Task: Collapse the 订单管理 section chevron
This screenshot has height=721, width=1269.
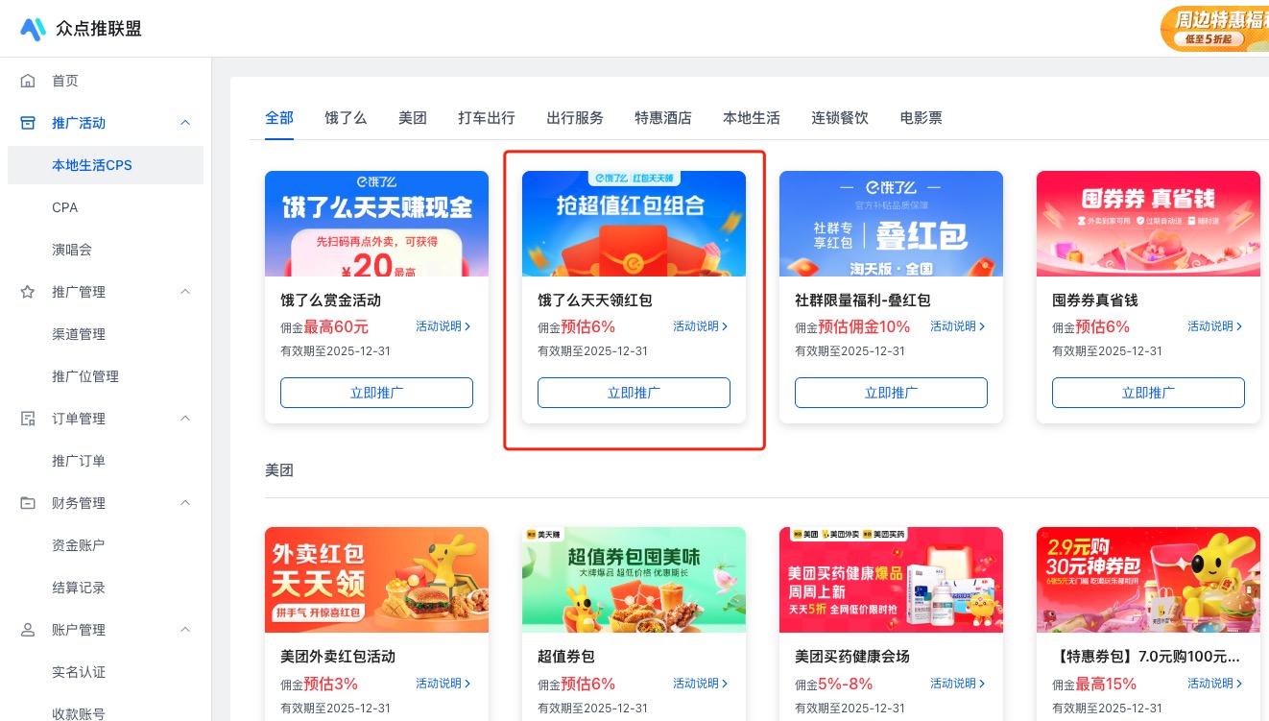Action: (185, 419)
